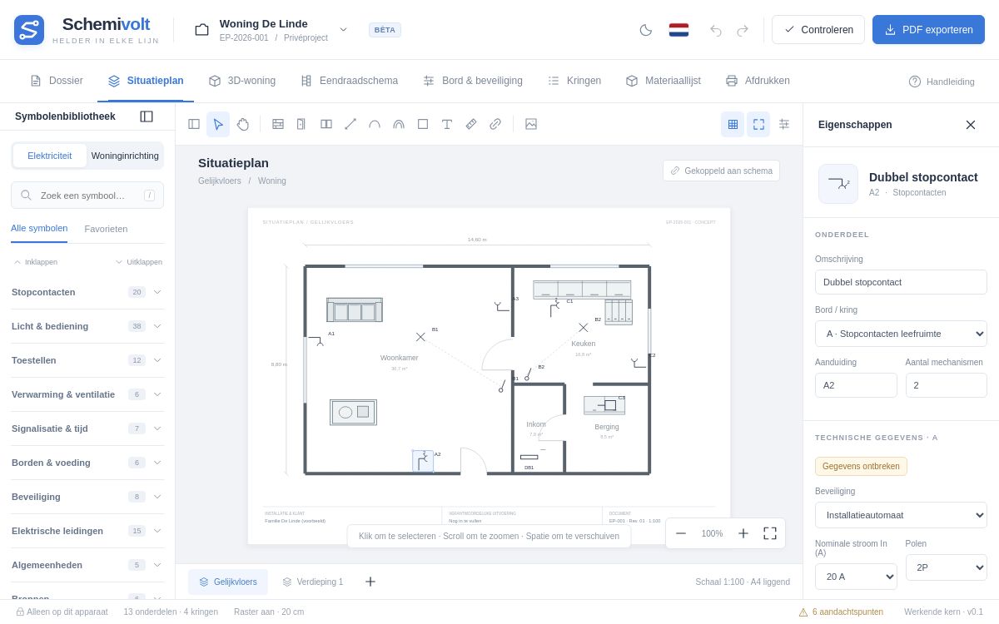
Task: Fit plan to screen
Action: click(x=770, y=533)
